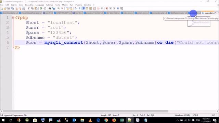Click the Paste clipboard toolbar icon
The image size is (219, 123).
[36, 8]
